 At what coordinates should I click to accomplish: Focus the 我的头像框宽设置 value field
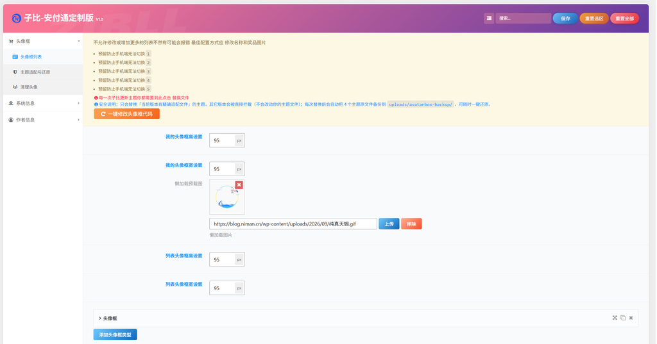click(222, 169)
